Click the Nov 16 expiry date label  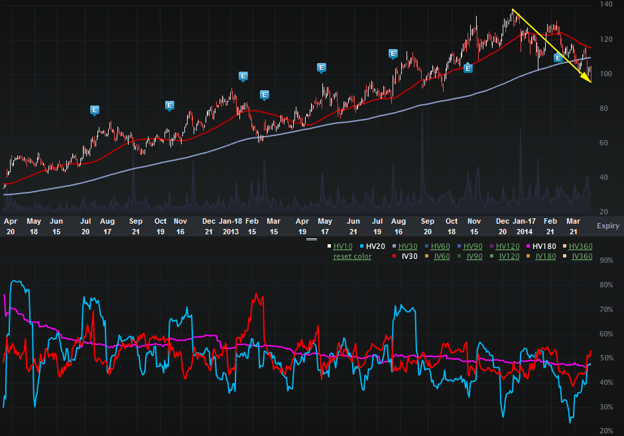(180, 226)
